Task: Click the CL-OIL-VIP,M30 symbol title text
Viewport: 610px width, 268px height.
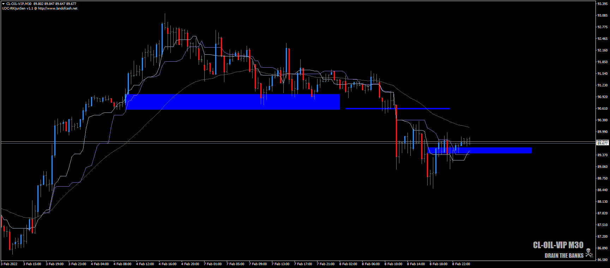Action: pyautogui.click(x=19, y=4)
